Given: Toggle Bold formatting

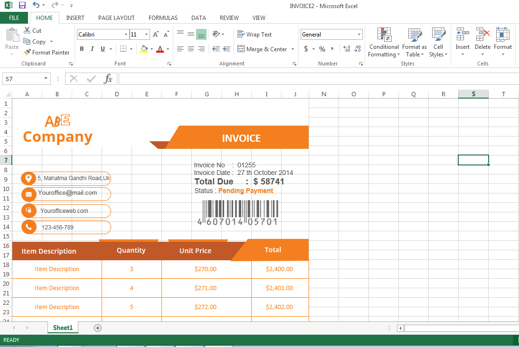Looking at the screenshot, I should point(82,49).
